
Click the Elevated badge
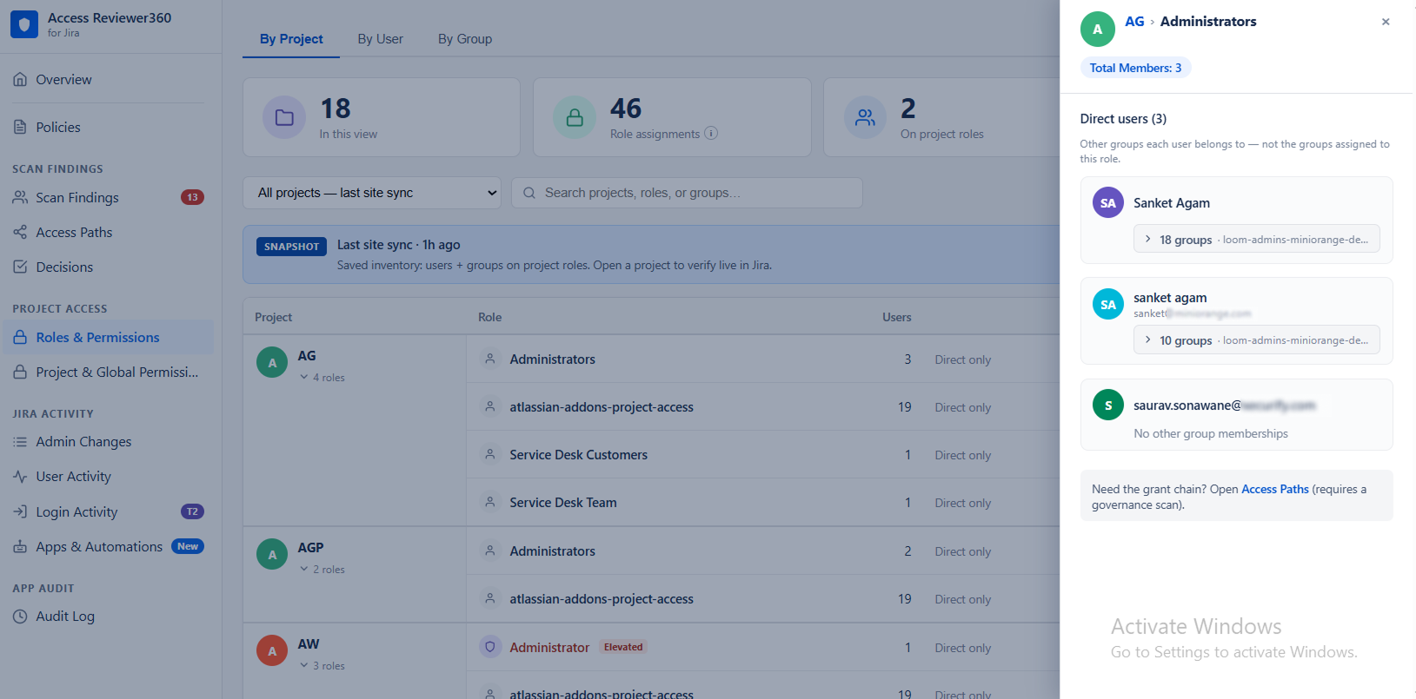coord(623,647)
